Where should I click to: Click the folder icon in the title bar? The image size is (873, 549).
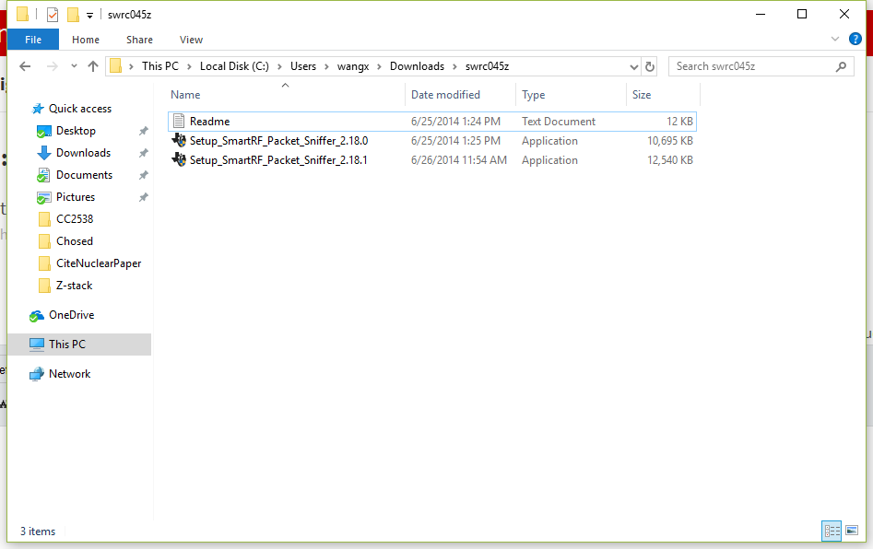22,14
